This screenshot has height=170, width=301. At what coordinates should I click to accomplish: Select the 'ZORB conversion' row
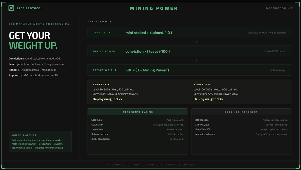pos(137,139)
